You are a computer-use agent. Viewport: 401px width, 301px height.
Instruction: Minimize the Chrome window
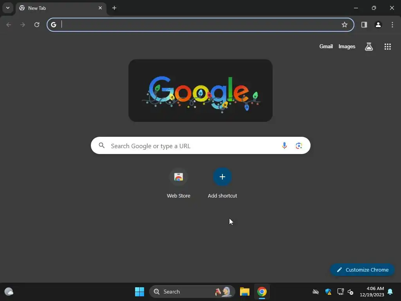point(356,8)
